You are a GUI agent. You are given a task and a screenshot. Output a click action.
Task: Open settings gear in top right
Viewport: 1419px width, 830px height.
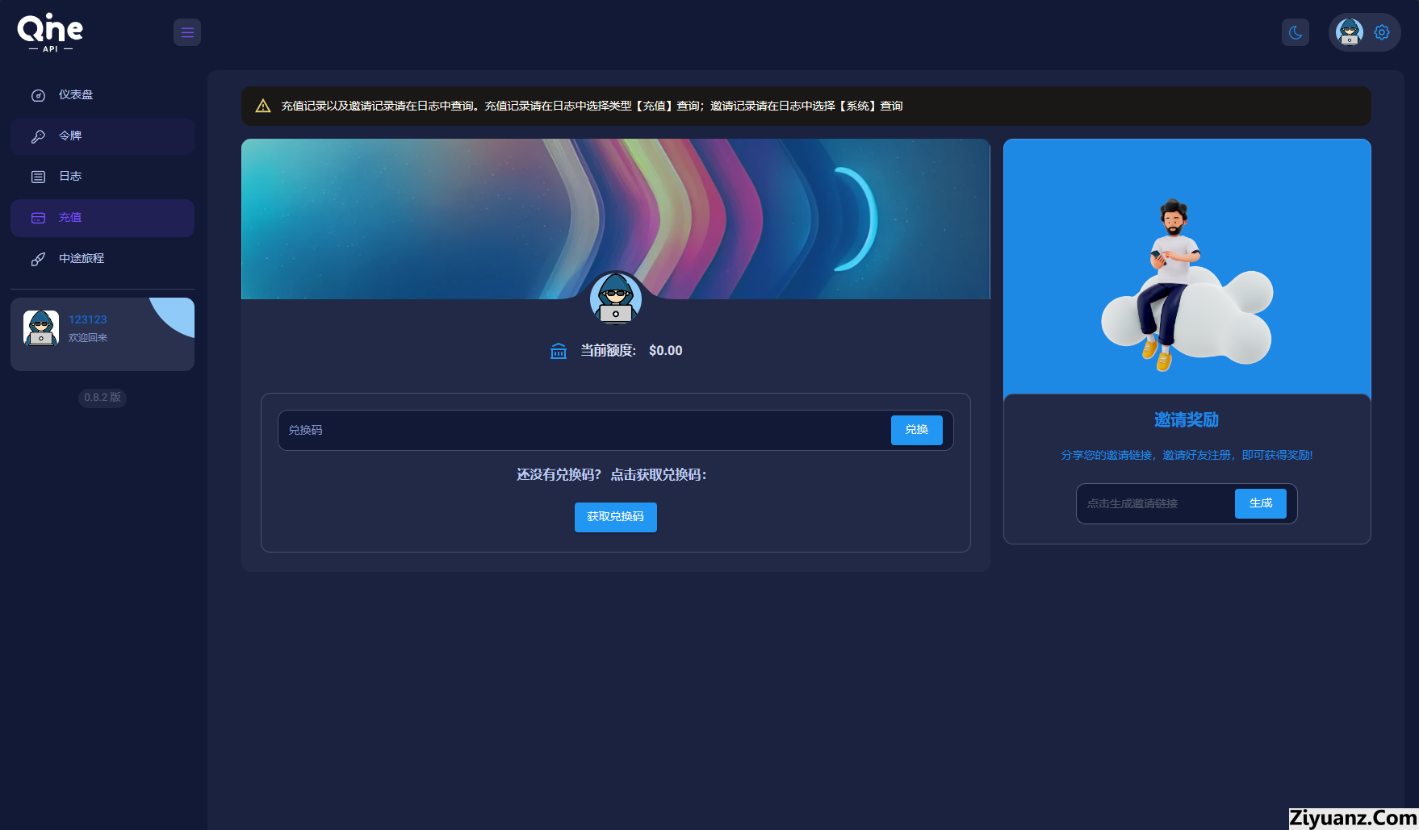point(1382,32)
